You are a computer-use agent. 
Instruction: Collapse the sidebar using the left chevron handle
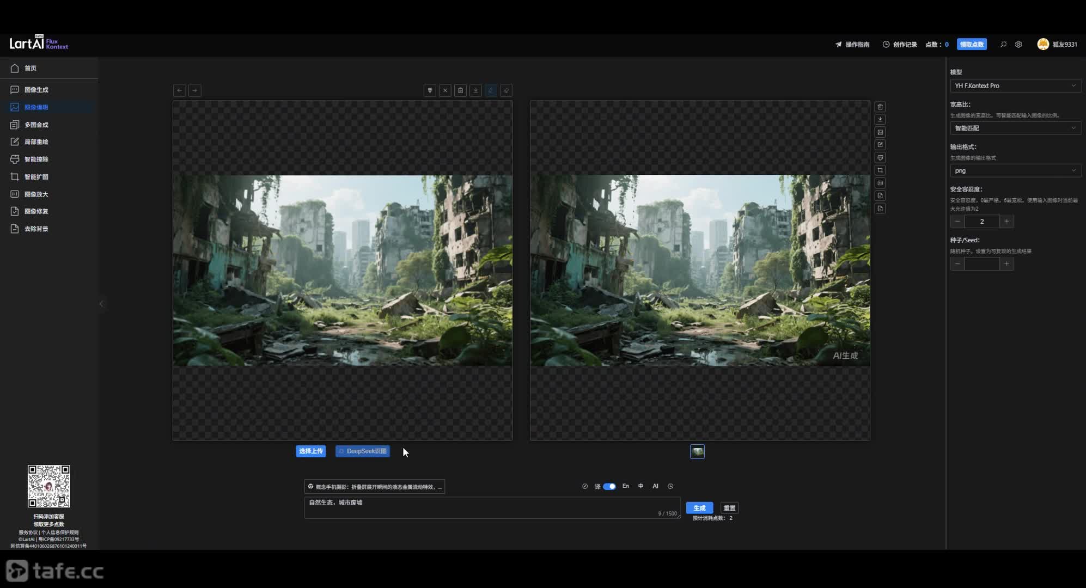(101, 304)
